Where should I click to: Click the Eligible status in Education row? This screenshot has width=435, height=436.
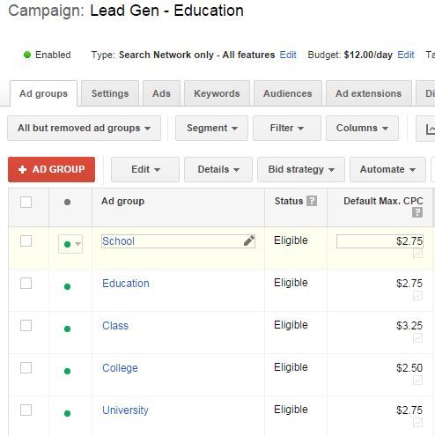291,283
